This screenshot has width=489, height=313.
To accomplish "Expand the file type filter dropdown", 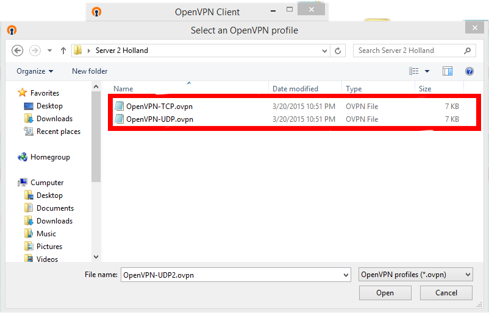I will click(415, 275).
